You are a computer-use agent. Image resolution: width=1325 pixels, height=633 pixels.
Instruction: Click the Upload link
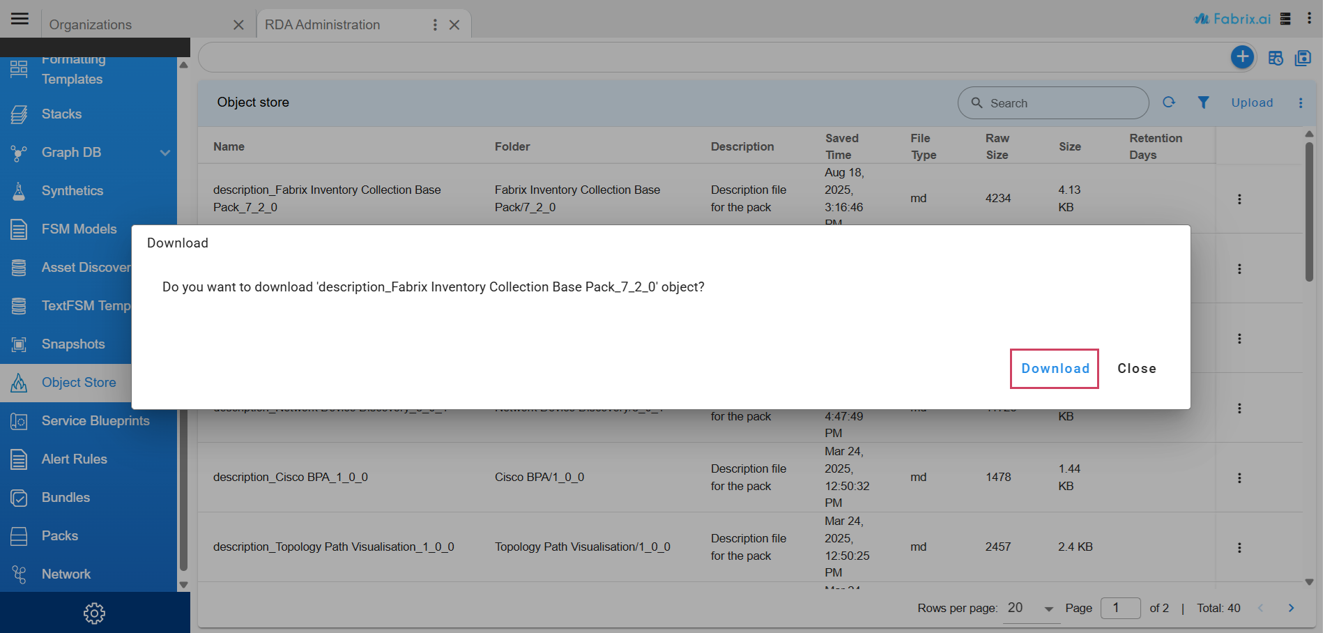pos(1251,102)
